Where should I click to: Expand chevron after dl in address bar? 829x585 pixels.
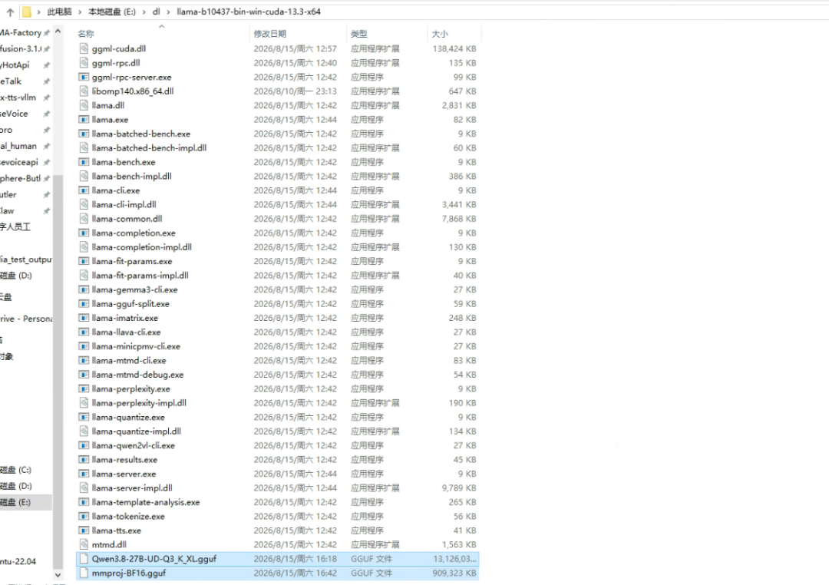[168, 12]
